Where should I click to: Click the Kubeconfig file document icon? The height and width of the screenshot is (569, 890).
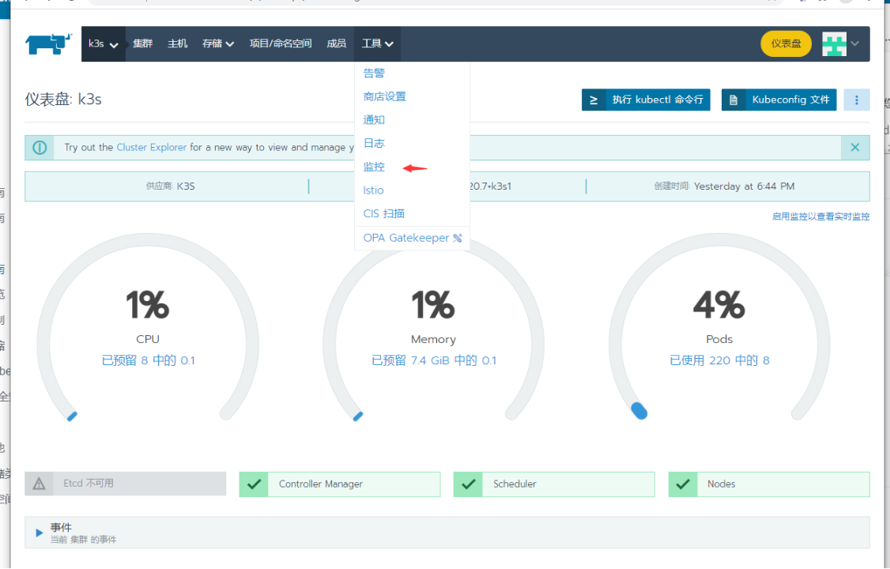(733, 100)
